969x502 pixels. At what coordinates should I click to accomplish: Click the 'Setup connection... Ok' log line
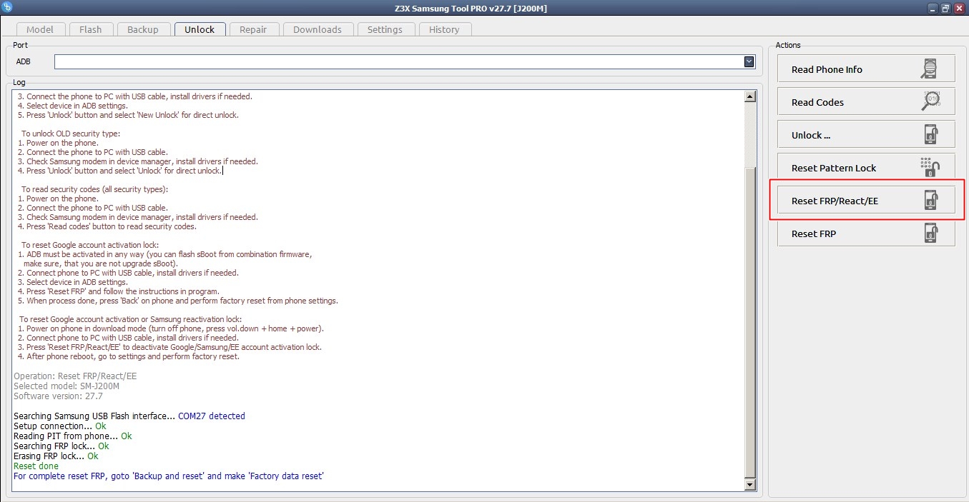(60, 426)
